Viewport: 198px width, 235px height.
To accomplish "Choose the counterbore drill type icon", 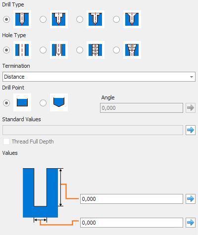I will (59, 19).
